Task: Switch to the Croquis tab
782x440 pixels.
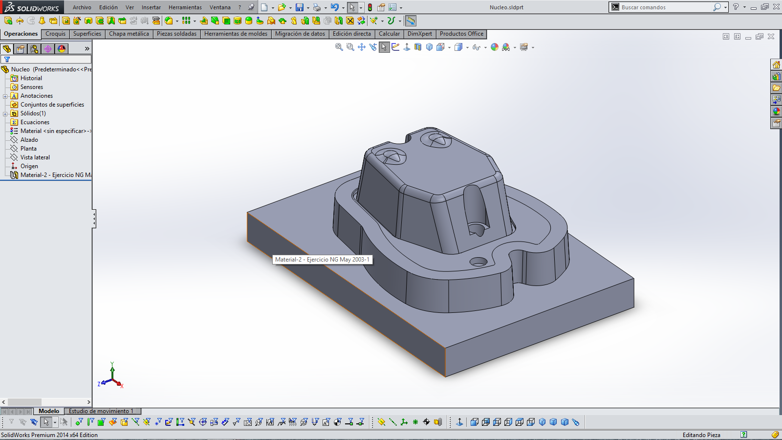Action: pyautogui.click(x=55, y=34)
